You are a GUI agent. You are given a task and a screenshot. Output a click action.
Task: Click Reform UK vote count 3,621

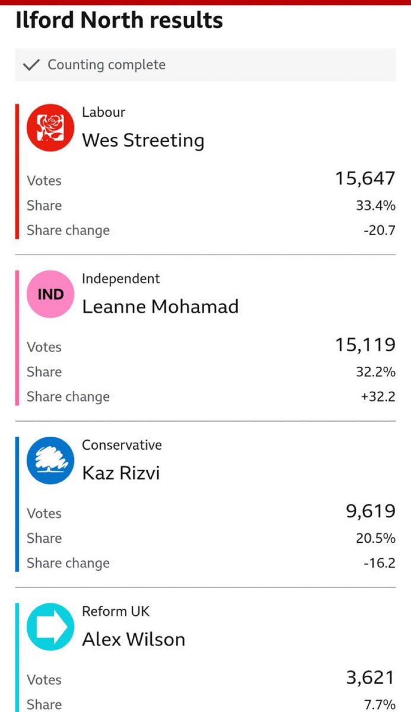click(x=371, y=678)
